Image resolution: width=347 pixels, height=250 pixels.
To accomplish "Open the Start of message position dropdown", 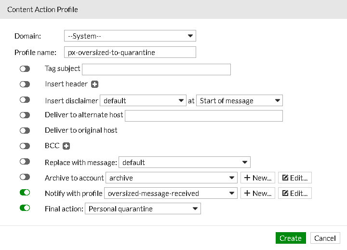I will tap(240, 100).
